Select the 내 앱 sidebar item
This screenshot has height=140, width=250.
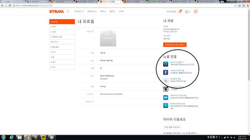(x=62, y=57)
